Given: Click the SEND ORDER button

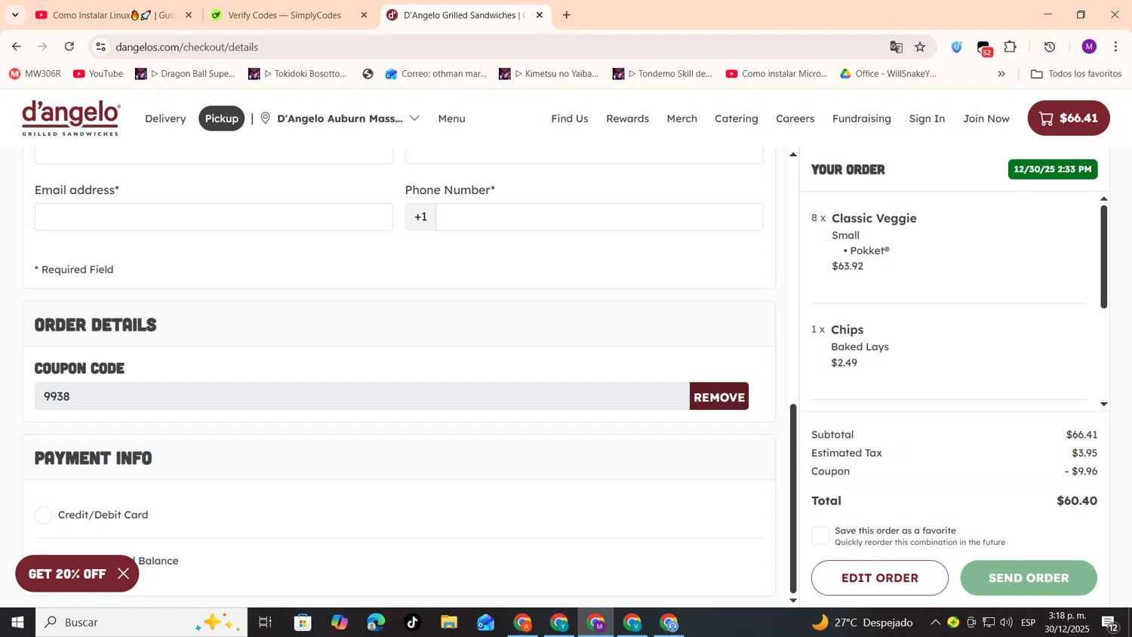Looking at the screenshot, I should pyautogui.click(x=1029, y=578).
